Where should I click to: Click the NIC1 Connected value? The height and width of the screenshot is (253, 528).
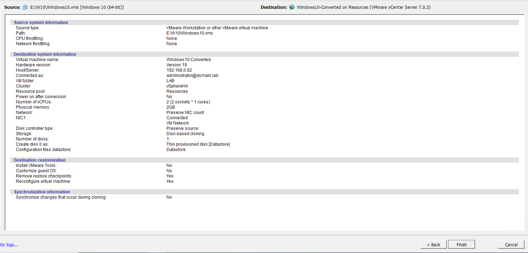pos(177,118)
